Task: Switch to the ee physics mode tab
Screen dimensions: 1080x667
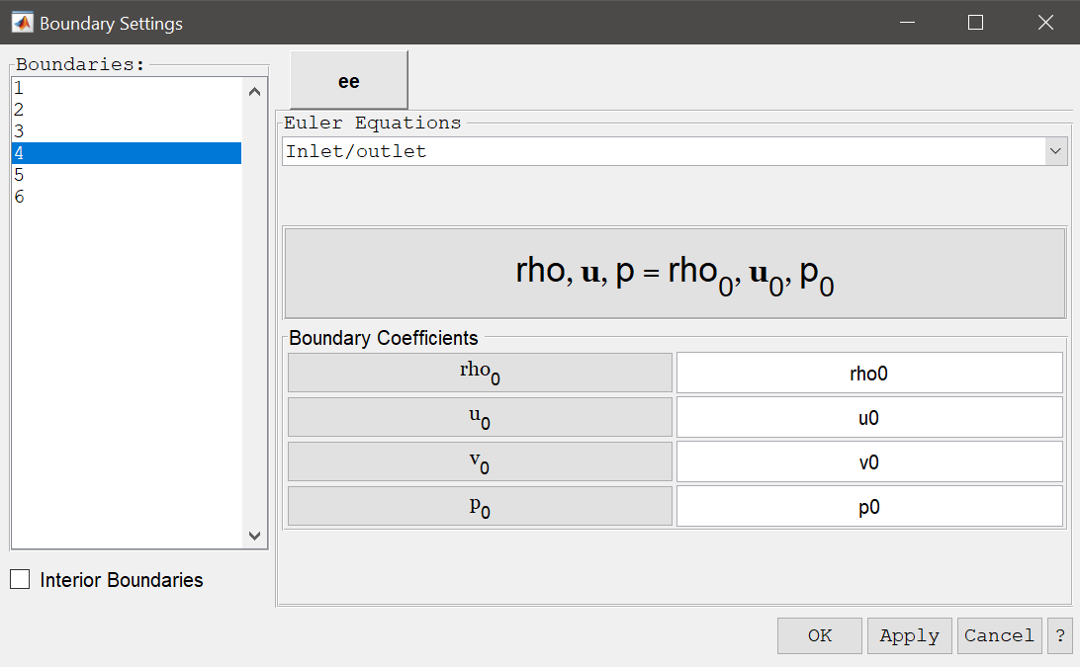Action: click(349, 81)
